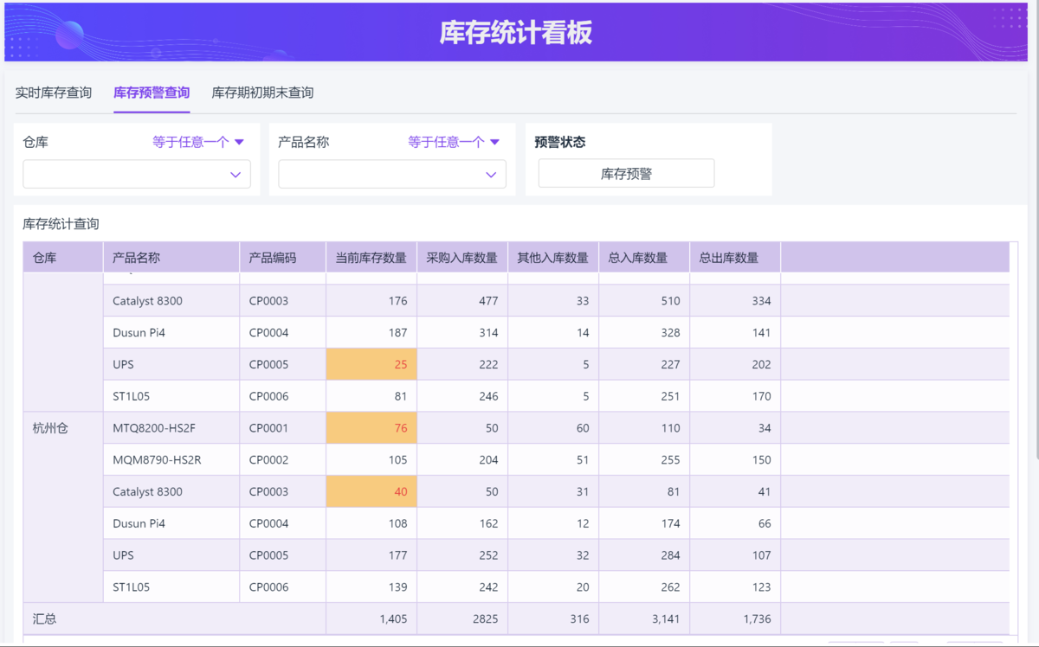
Task: Click the 当前库存数量 column header
Action: coord(371,258)
